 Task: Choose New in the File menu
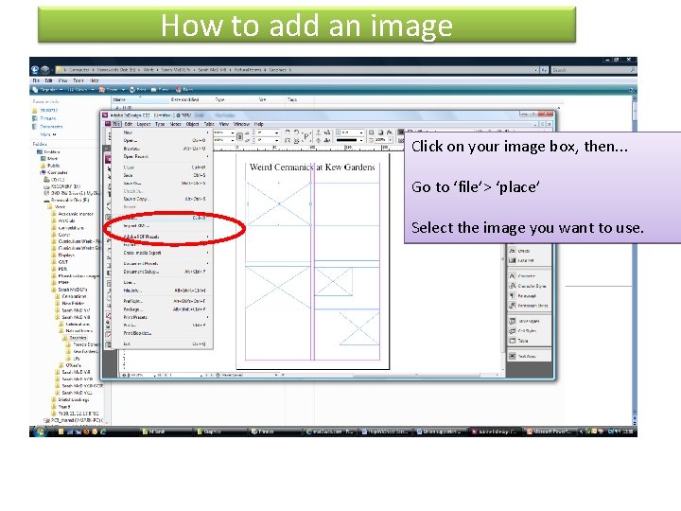point(165,132)
